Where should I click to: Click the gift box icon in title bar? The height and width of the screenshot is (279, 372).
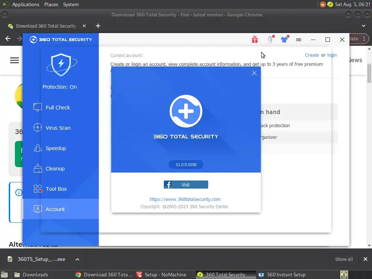[255, 39]
